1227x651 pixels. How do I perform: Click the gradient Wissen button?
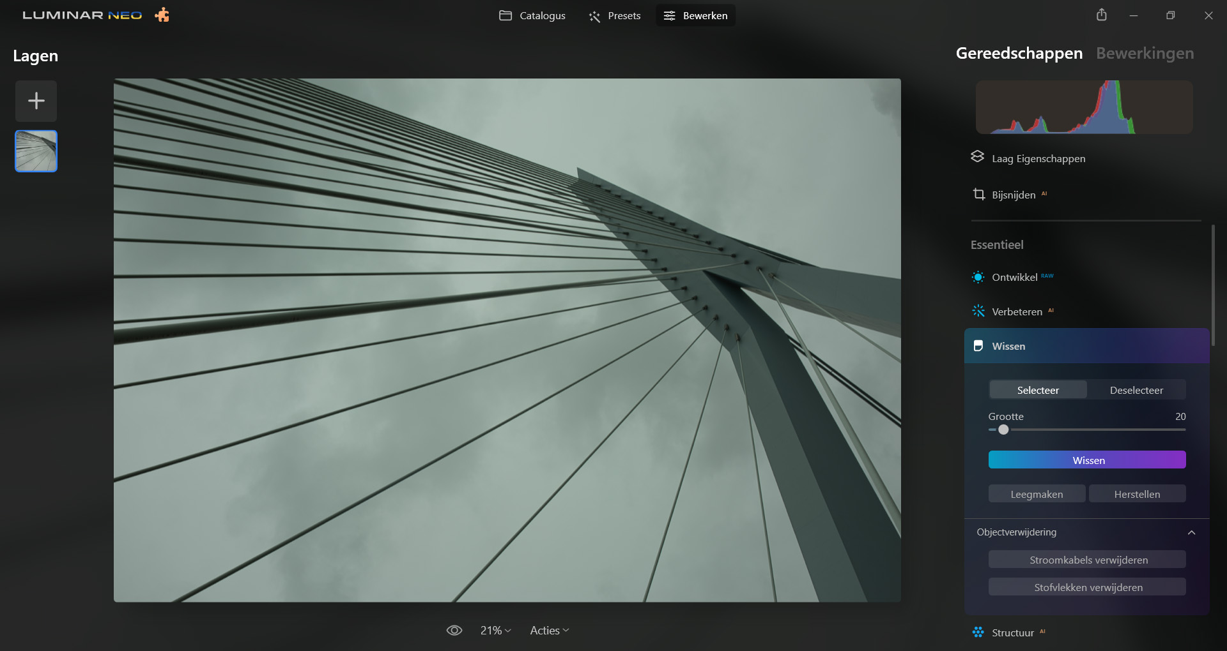click(x=1087, y=460)
